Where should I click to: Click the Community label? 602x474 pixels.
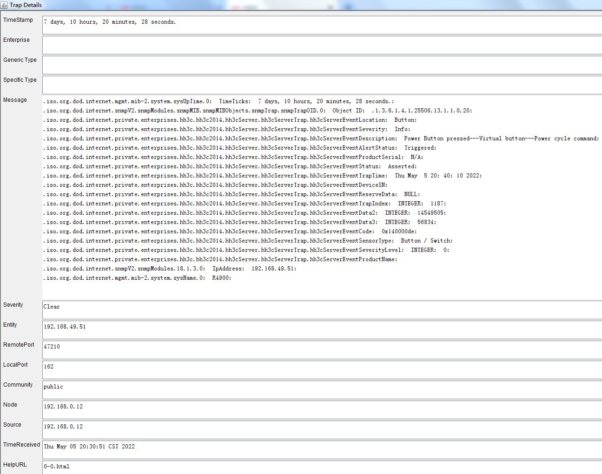point(18,385)
